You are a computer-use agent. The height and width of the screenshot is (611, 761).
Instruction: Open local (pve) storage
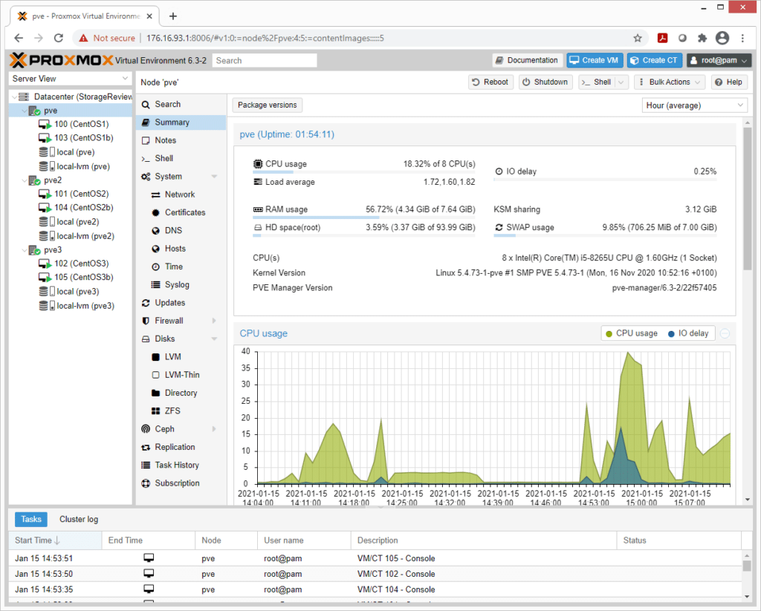coord(75,152)
